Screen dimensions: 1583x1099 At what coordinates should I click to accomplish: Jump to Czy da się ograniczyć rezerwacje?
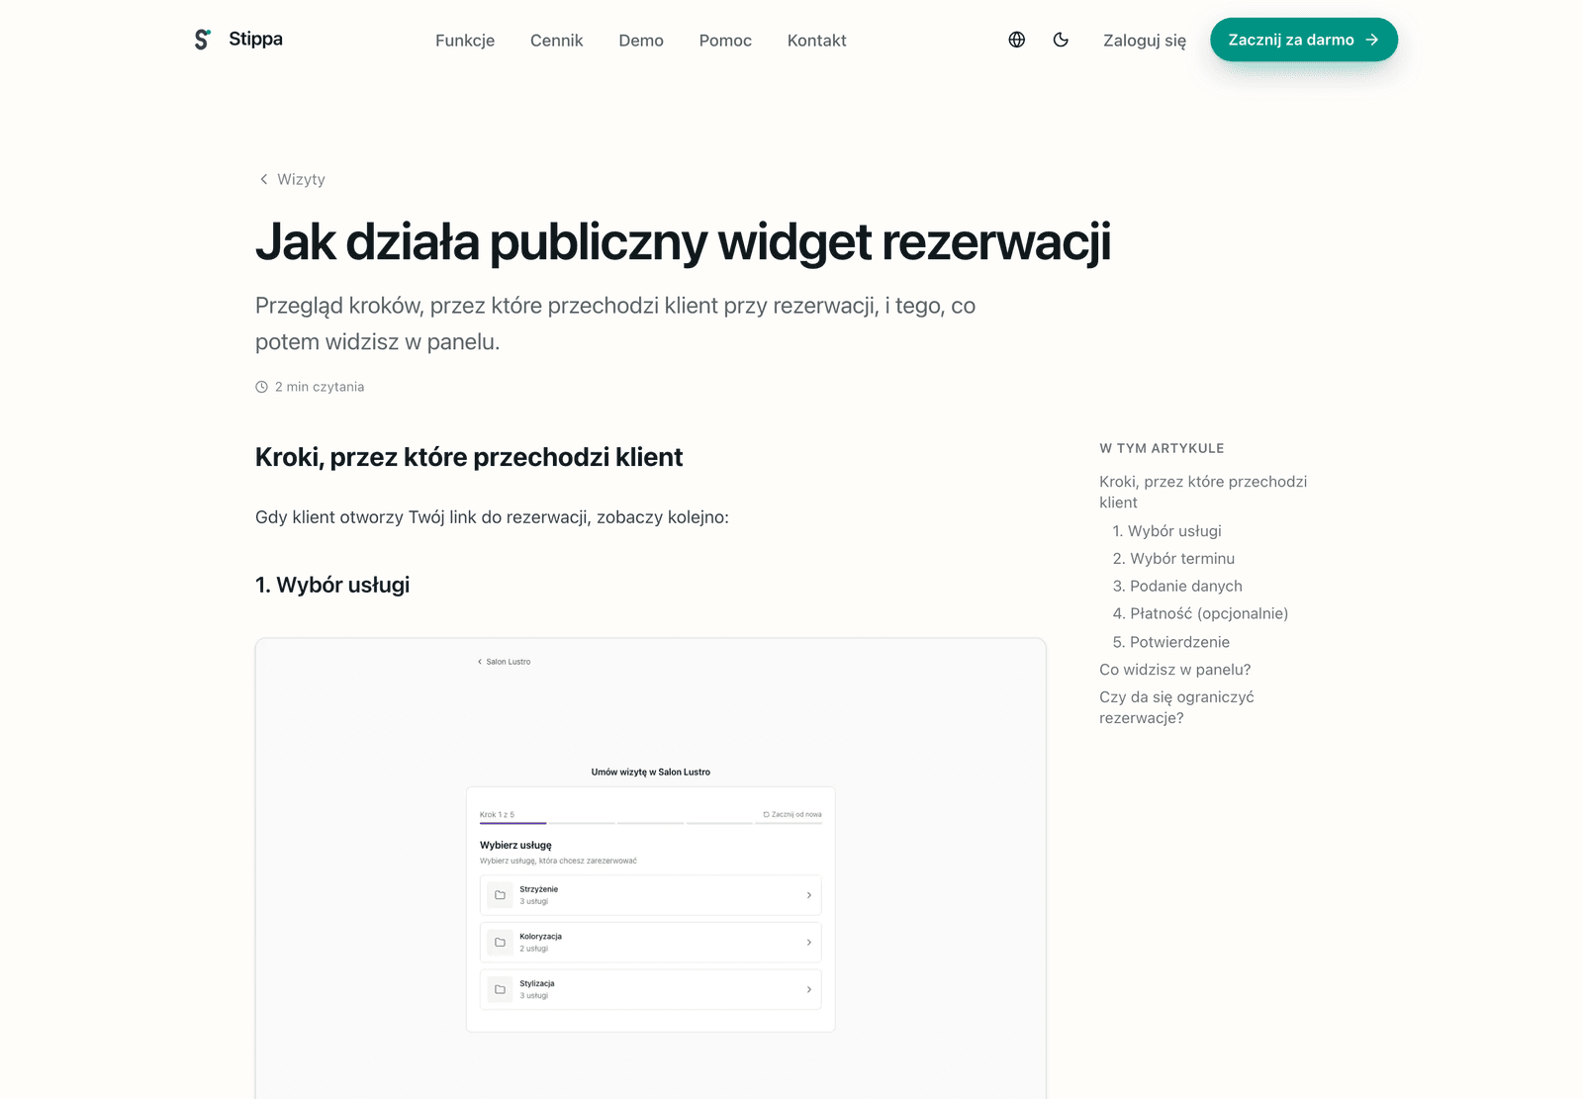click(x=1176, y=707)
